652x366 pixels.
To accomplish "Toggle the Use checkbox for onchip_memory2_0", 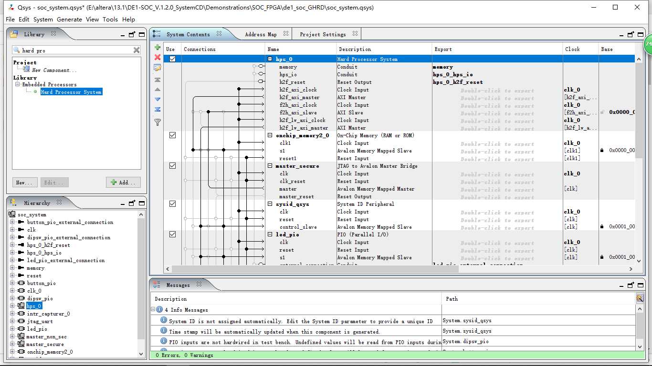I will (x=172, y=135).
